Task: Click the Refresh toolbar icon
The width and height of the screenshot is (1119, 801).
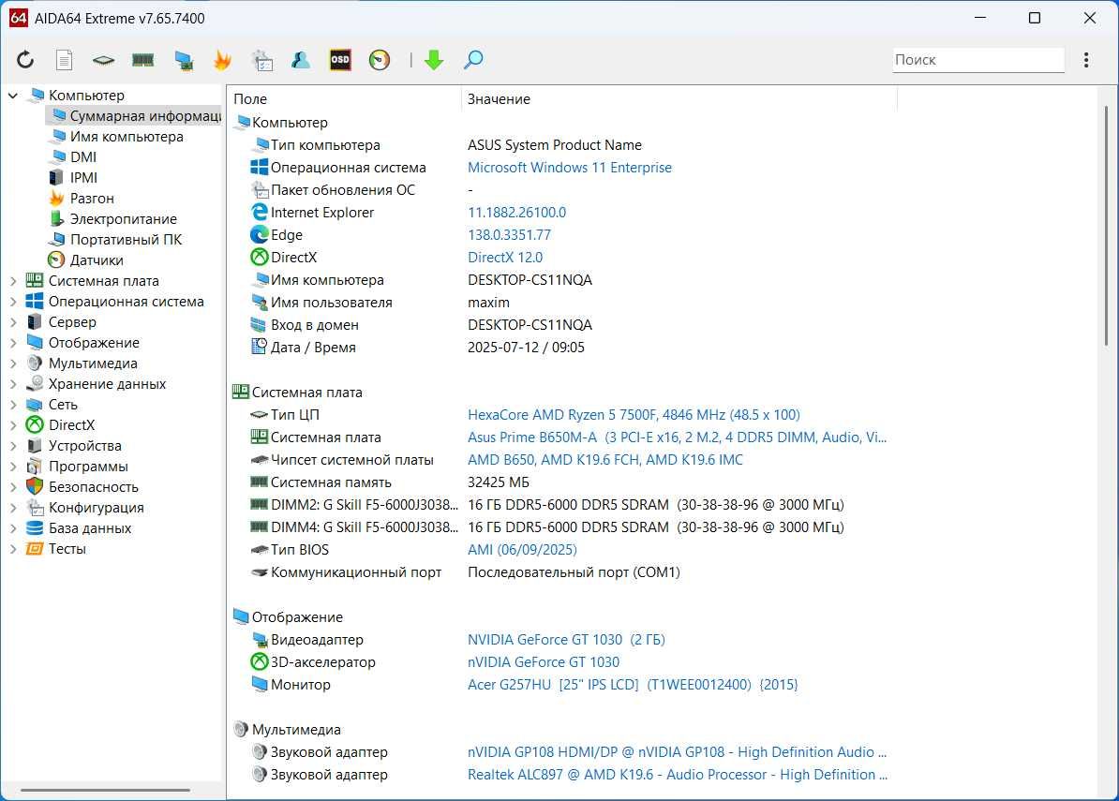Action: tap(25, 60)
